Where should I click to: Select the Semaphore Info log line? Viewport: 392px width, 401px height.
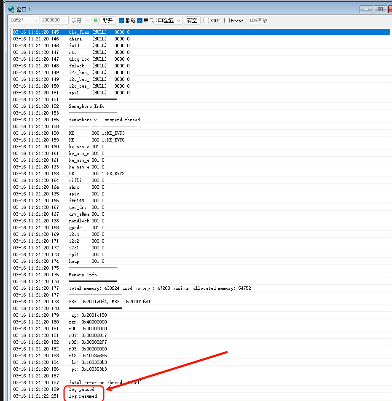point(86,106)
